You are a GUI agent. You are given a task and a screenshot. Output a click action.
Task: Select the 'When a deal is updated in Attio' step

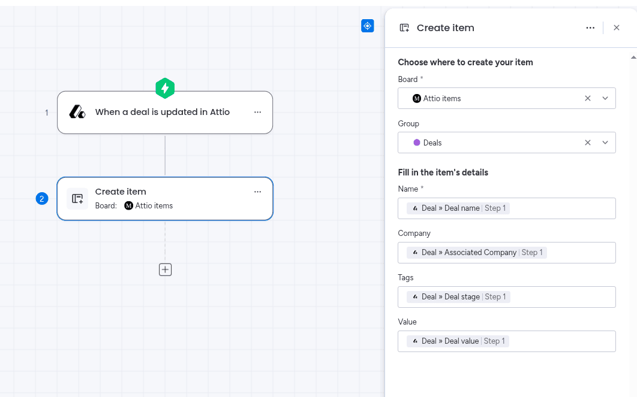165,113
